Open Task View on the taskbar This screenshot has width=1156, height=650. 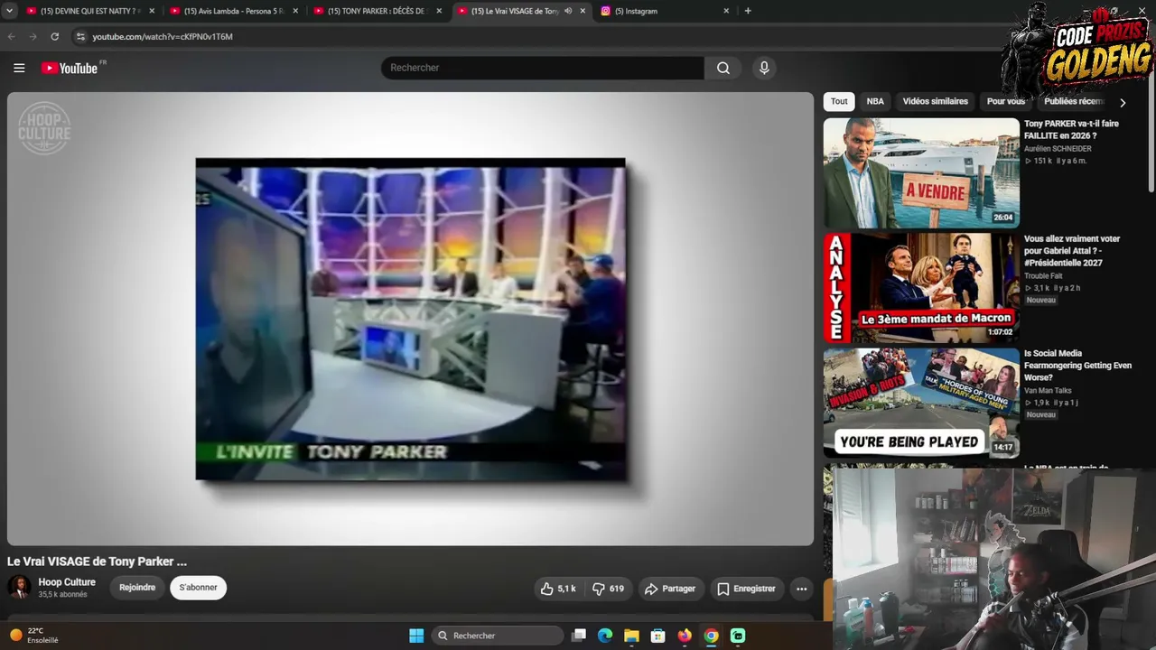tap(579, 636)
